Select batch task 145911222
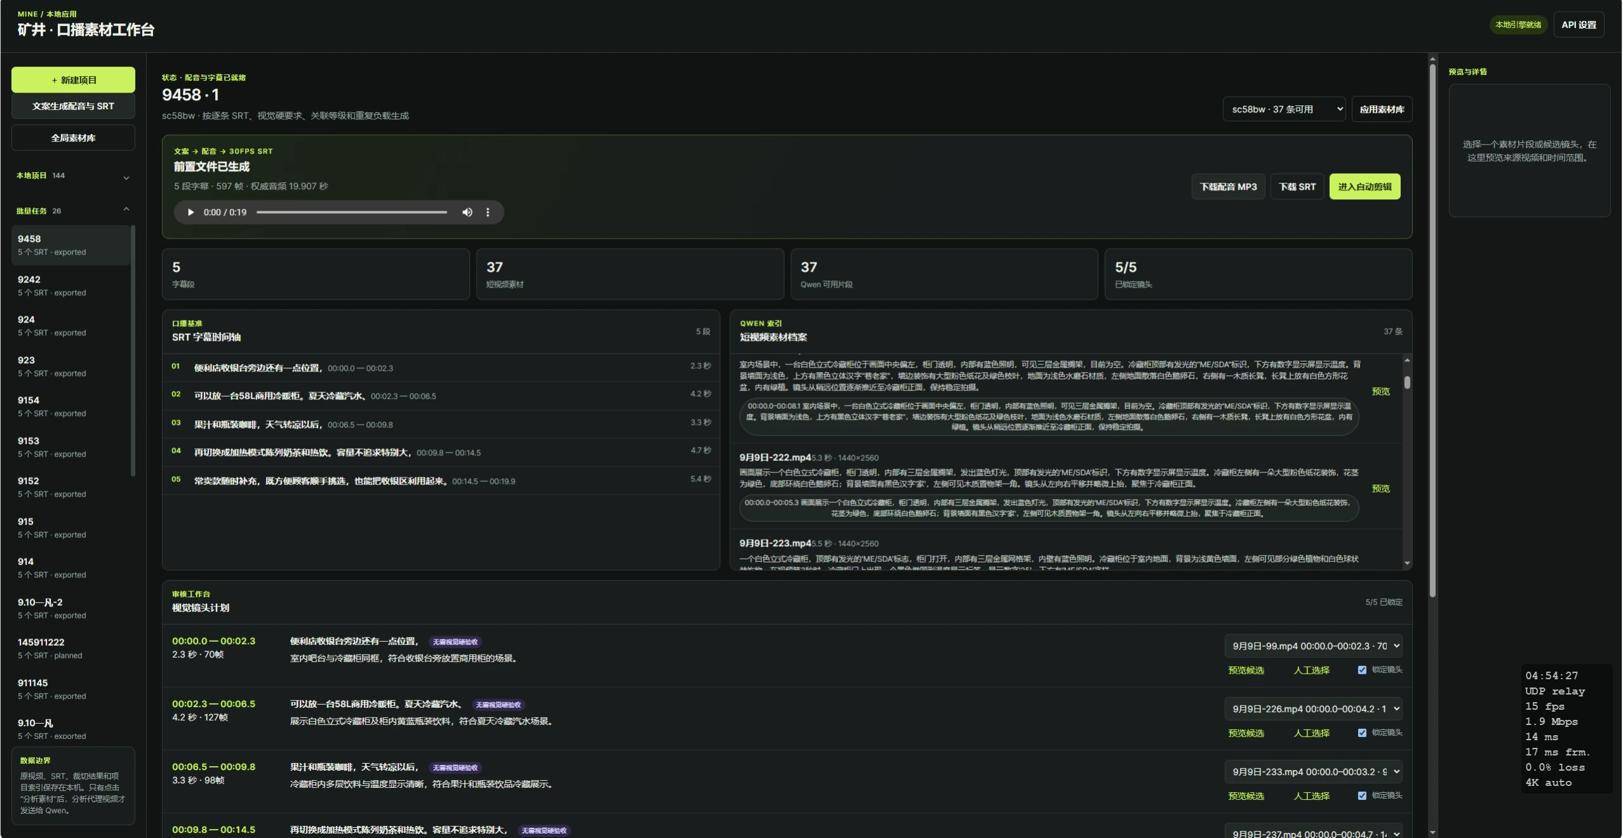Viewport: 1623px width, 838px height. pos(70,648)
